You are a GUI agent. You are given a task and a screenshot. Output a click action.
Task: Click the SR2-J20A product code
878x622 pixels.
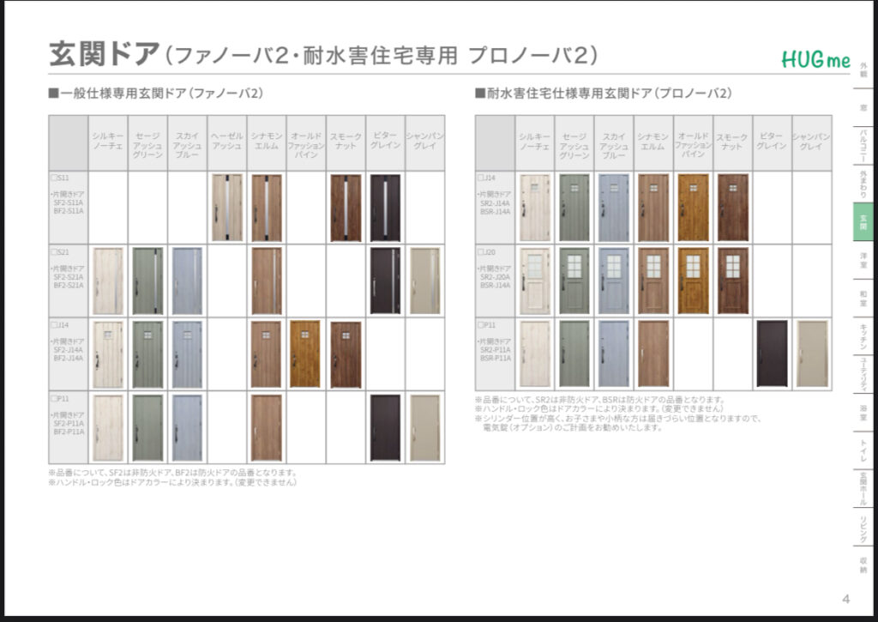(496, 277)
